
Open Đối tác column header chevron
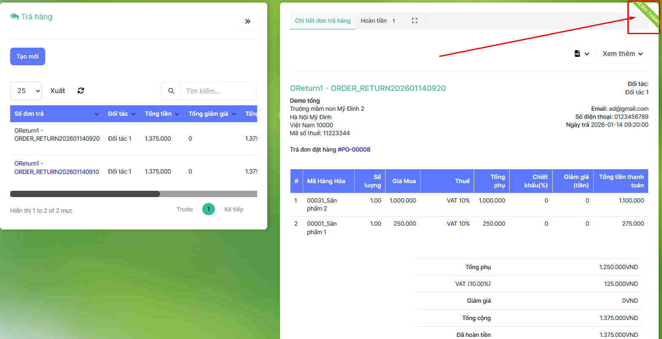133,114
